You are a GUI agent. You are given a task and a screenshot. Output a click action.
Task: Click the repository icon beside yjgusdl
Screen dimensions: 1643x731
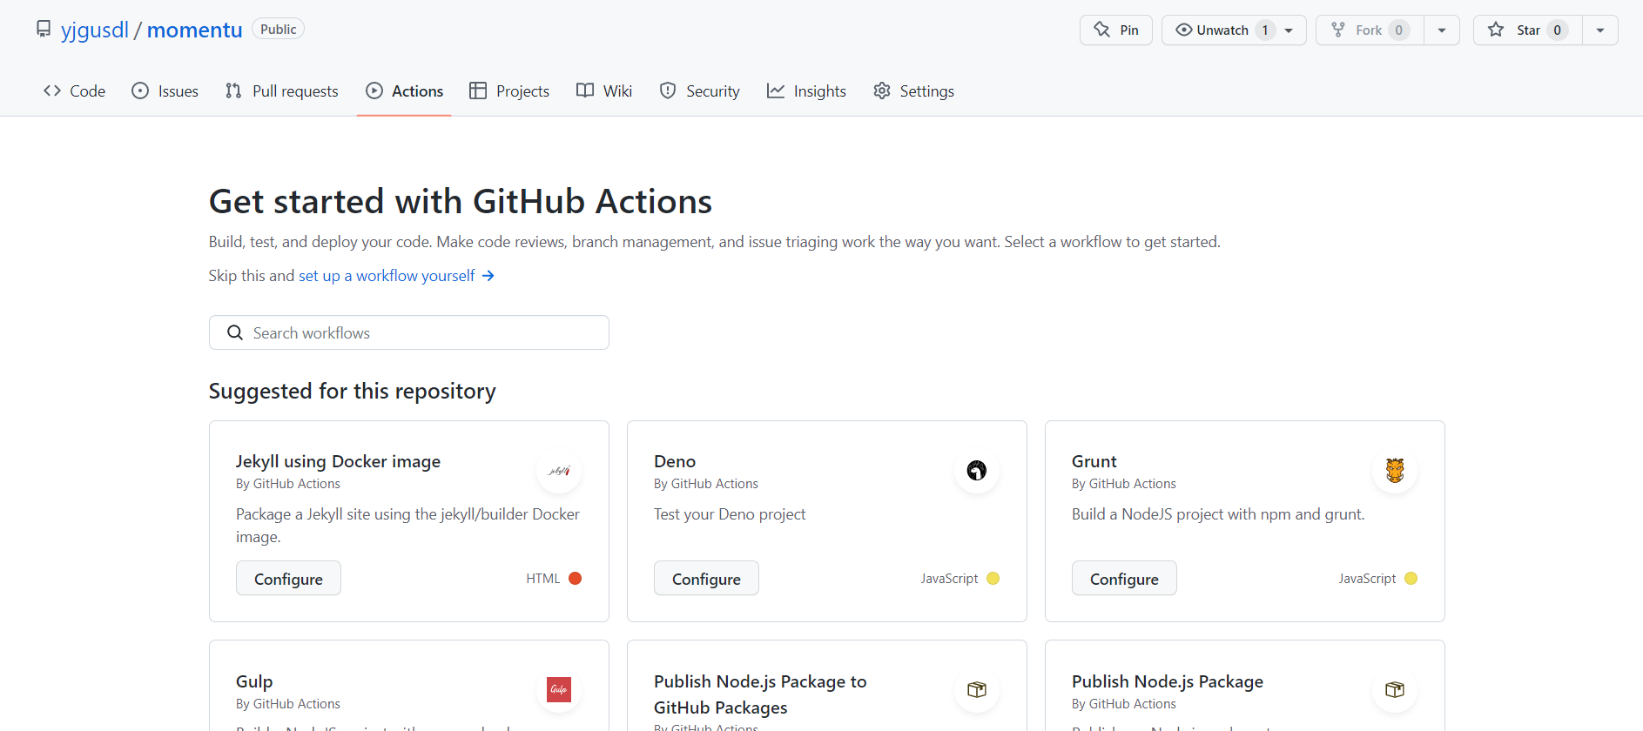(x=44, y=30)
